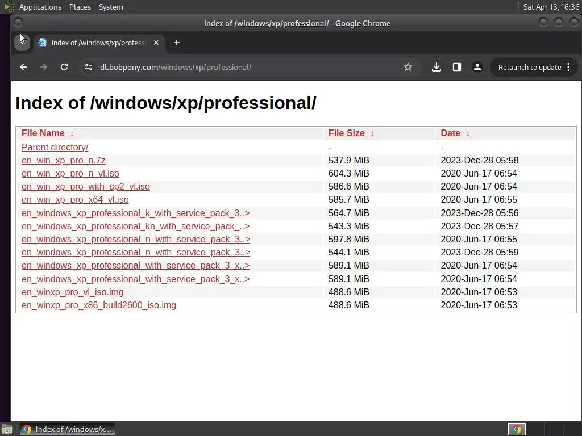View site information icon in address bar
This screenshot has width=582, height=436.
click(x=88, y=67)
